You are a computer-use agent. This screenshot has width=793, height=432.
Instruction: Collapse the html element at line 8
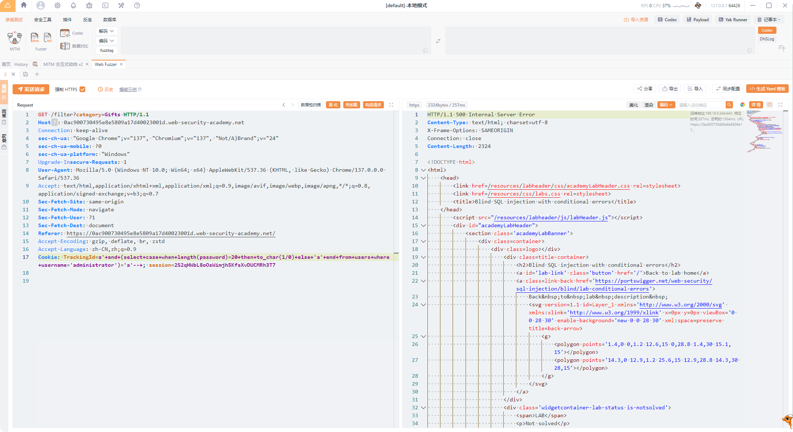pyautogui.click(x=423, y=170)
